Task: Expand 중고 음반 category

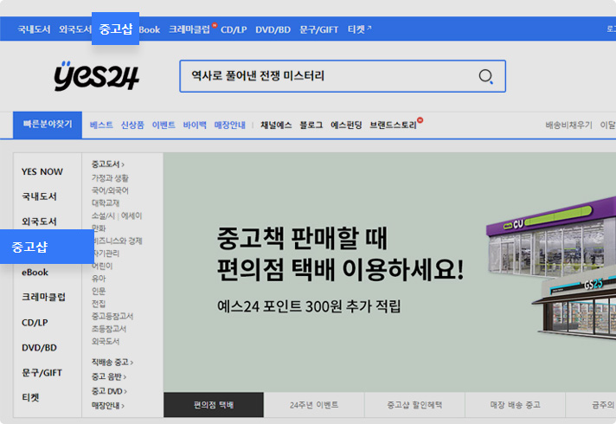Action: pos(109,377)
